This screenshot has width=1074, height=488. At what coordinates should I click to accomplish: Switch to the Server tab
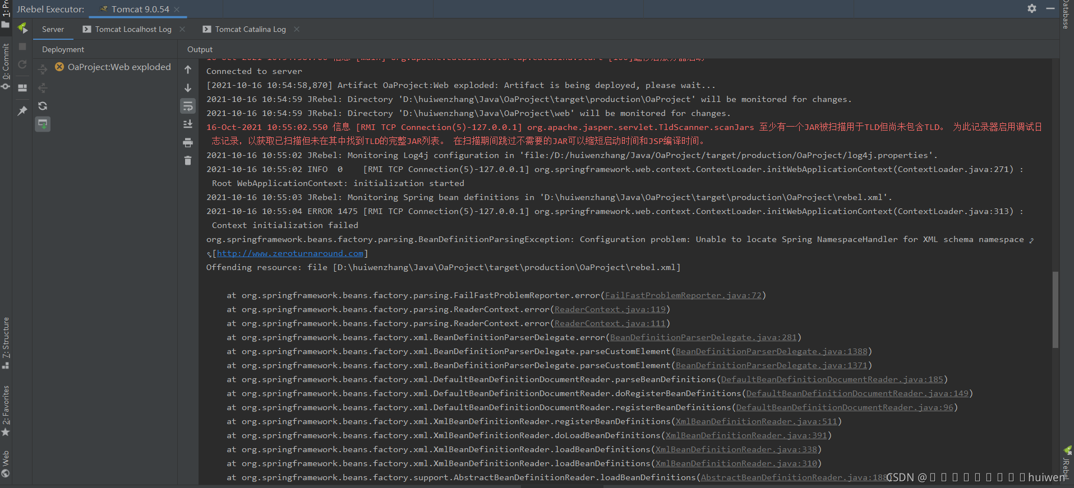pyautogui.click(x=53, y=29)
